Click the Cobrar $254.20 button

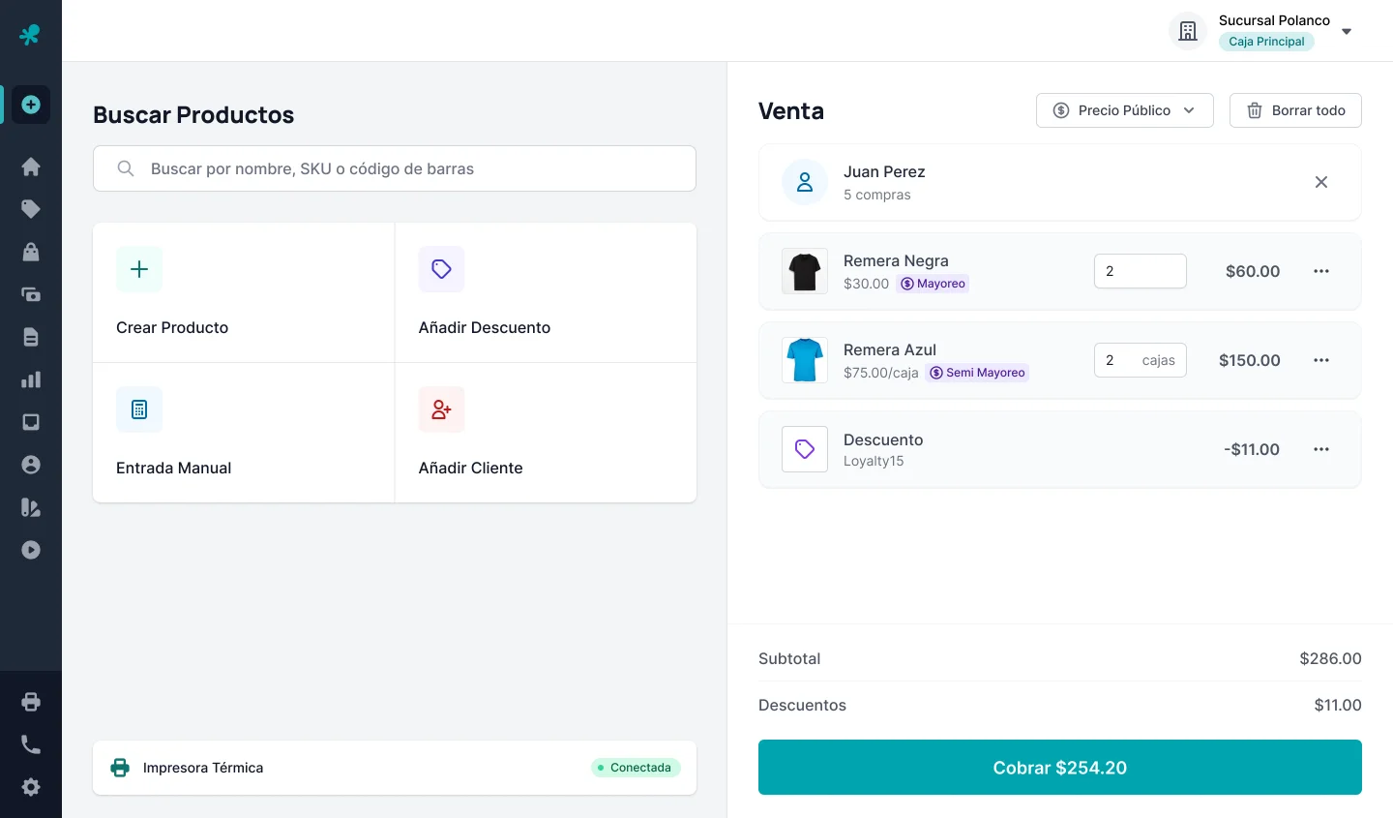click(x=1060, y=768)
